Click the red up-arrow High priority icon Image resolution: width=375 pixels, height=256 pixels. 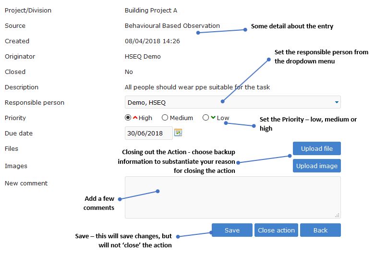pyautogui.click(x=135, y=118)
